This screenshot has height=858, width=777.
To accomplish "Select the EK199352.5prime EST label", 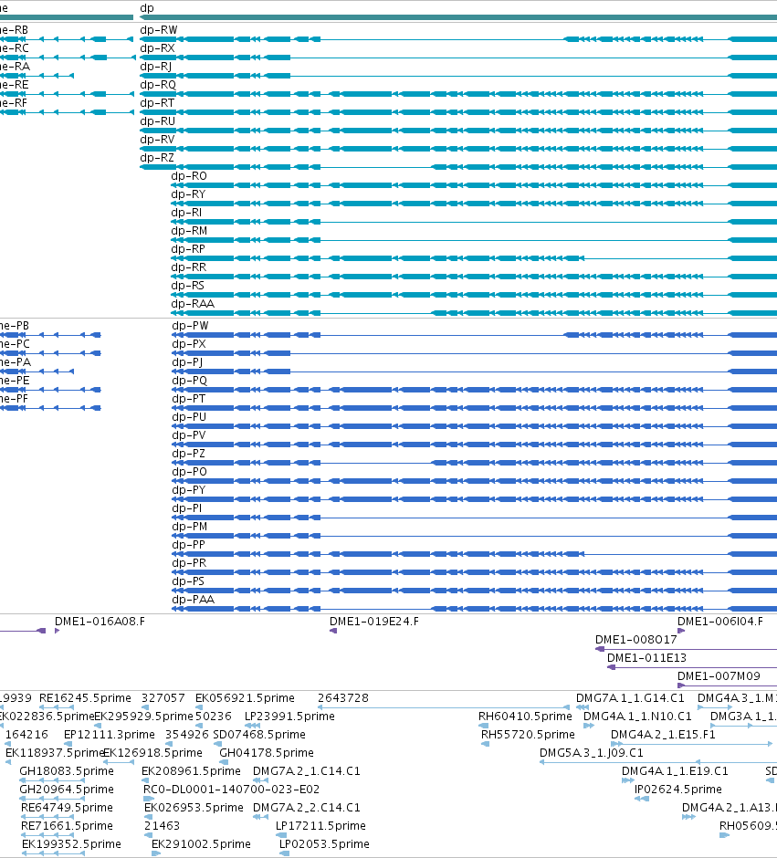I will [x=72, y=843].
